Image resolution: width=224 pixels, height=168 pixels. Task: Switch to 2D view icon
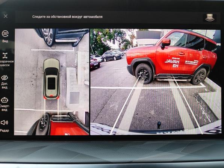point(5,34)
